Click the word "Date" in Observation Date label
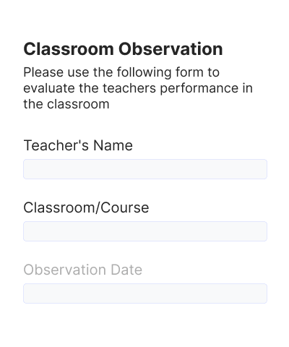Viewport: 289px width, 347px height. tap(126, 270)
